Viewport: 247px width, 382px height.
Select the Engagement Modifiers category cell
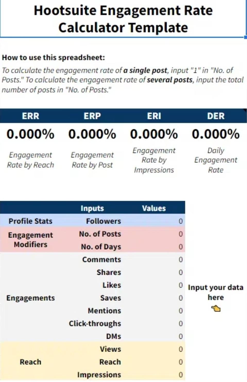point(31,240)
